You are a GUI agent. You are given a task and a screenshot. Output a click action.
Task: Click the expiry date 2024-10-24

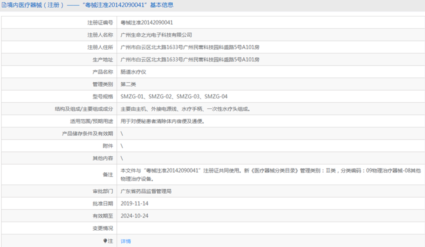134,216
